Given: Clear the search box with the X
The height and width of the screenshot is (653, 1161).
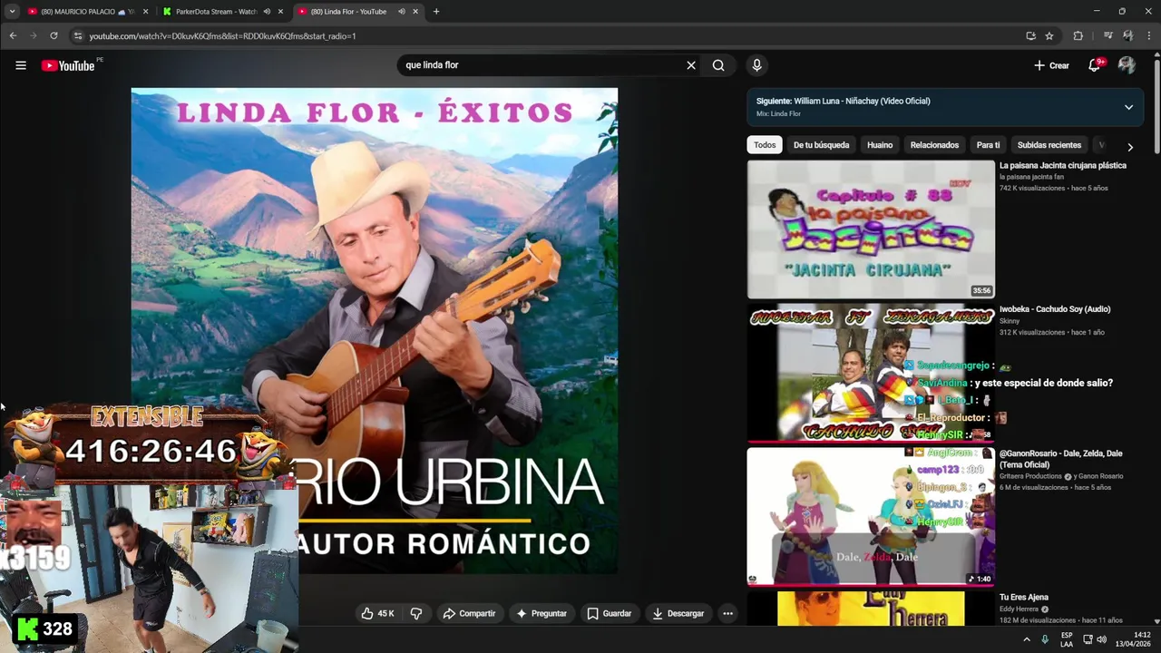Looking at the screenshot, I should point(691,65).
